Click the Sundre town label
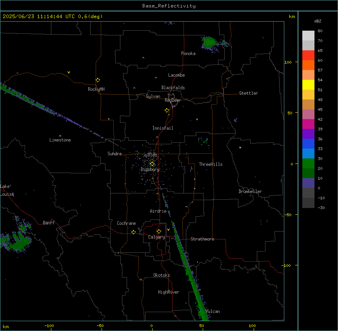This screenshot has width=338, height=331. (114, 154)
